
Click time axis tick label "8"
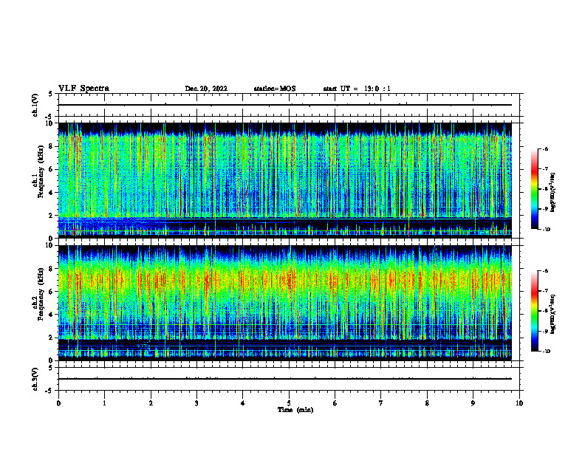427,403
